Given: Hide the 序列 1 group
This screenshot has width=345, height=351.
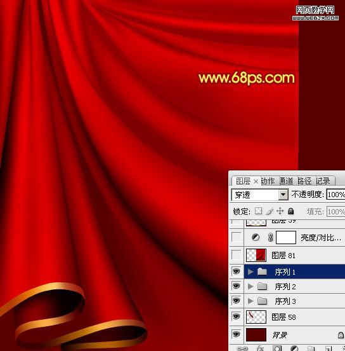Looking at the screenshot, I should 237,272.
